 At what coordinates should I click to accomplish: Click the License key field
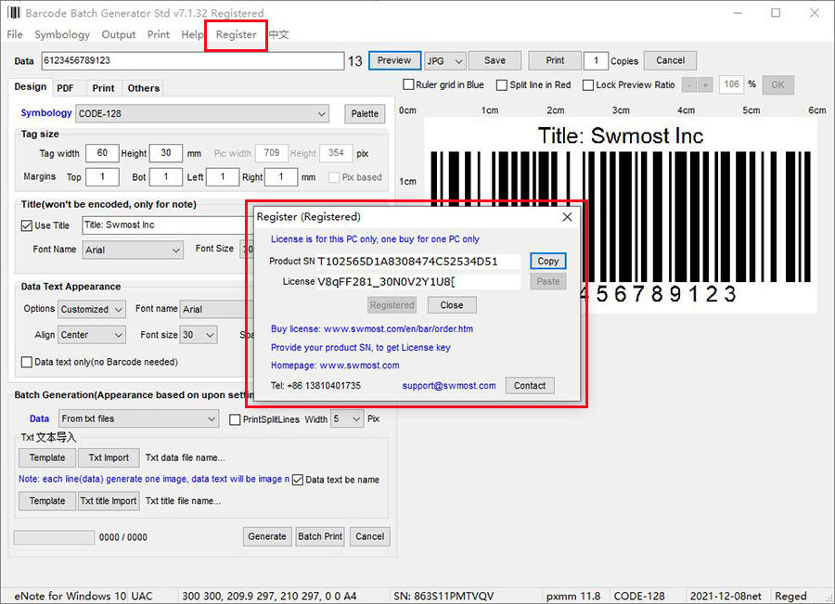418,282
